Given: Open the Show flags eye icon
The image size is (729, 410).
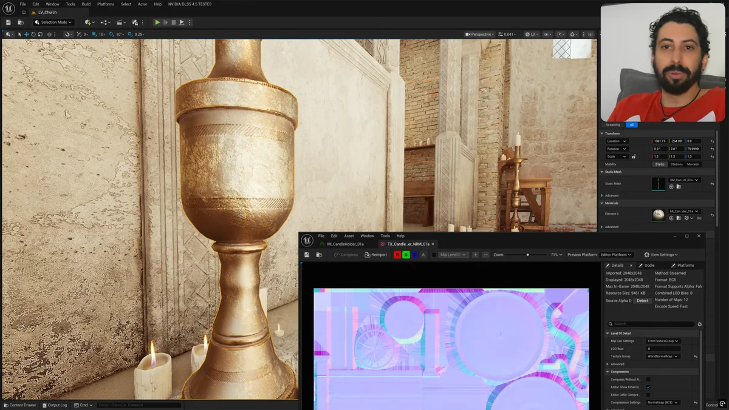Looking at the screenshot, I should pyautogui.click(x=547, y=35).
